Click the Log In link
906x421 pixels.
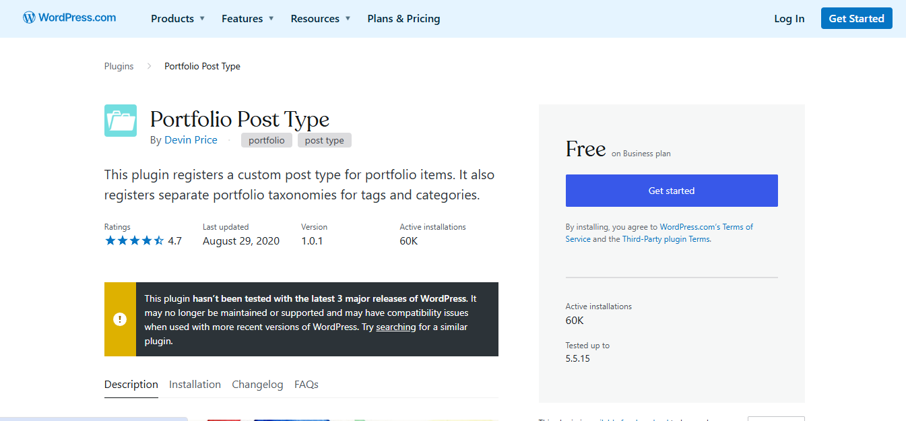click(x=789, y=18)
